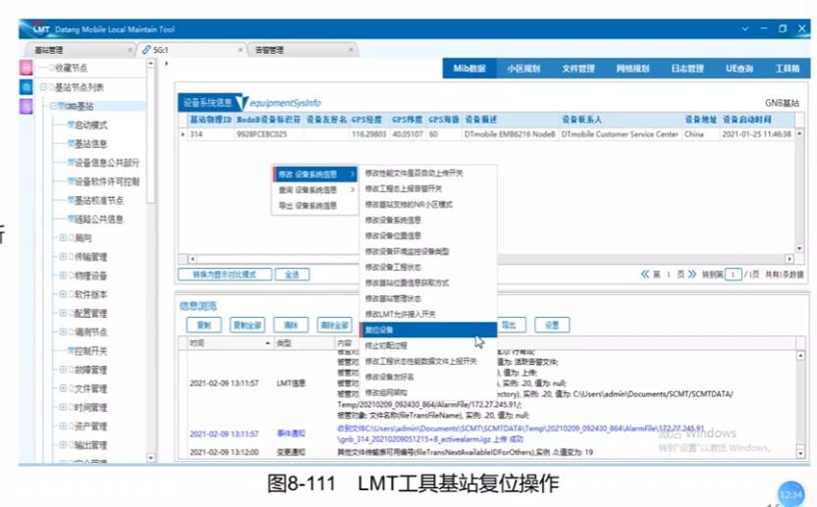Close the 基站管理 tab

pyautogui.click(x=130, y=49)
